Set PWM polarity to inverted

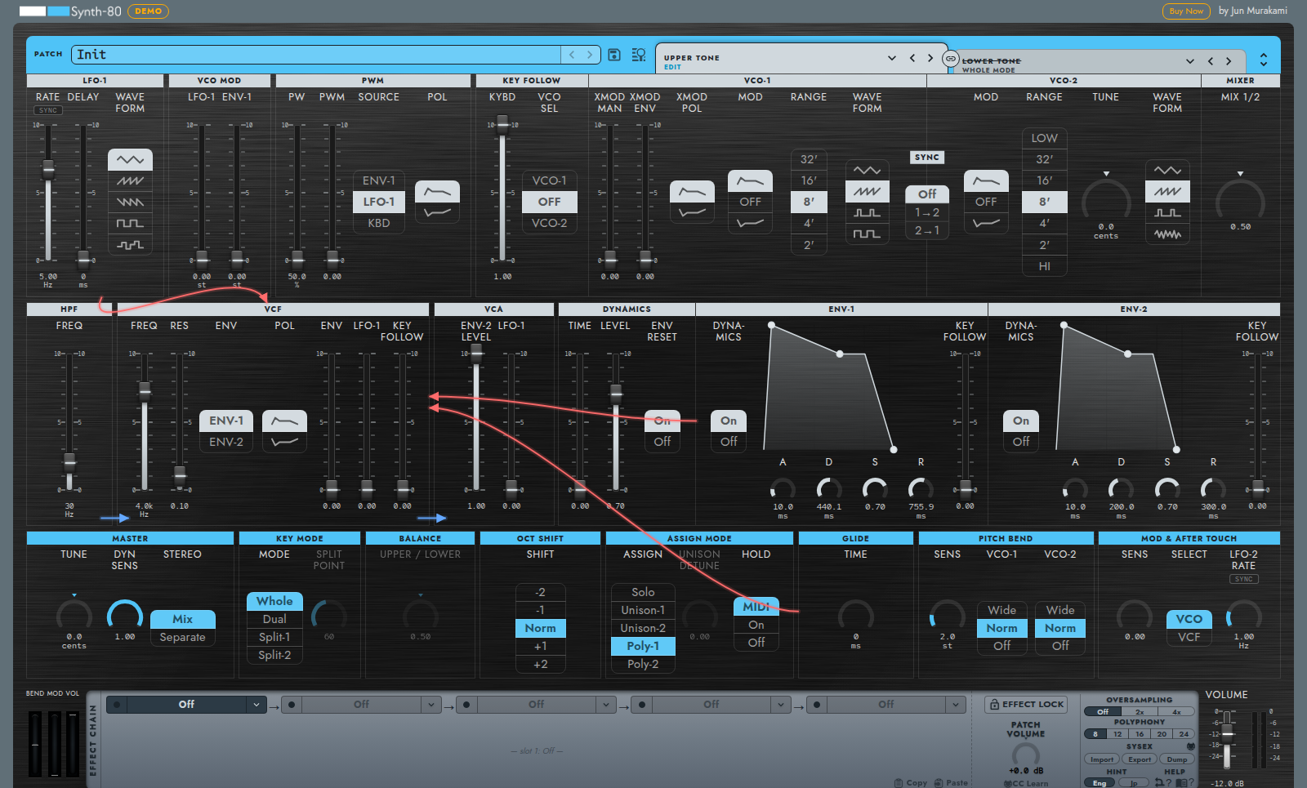437,213
